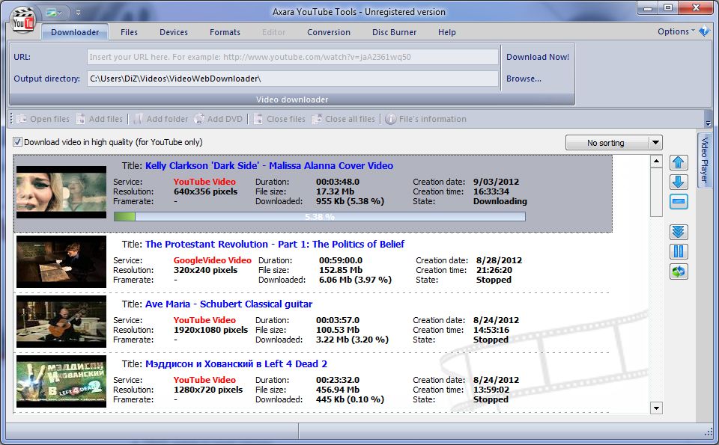This screenshot has width=719, height=445.
Task: Click the Browse... button
Action: tap(524, 79)
